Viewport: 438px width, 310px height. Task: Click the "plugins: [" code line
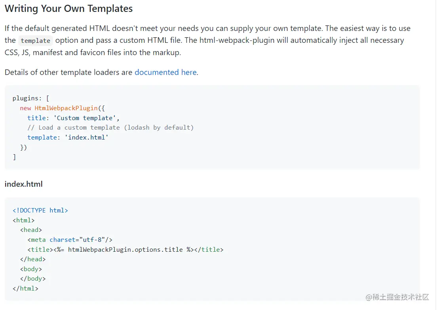[30, 98]
